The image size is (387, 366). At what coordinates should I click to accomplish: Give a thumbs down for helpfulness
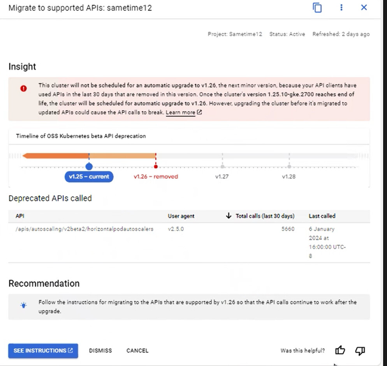point(360,351)
